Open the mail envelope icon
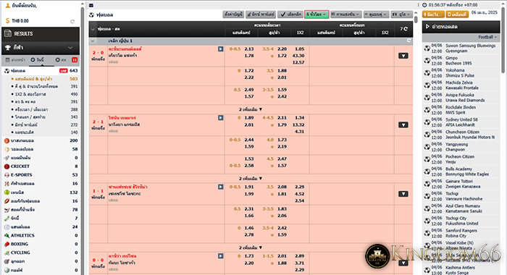The height and width of the screenshot is (275, 507). [x=91, y=5]
